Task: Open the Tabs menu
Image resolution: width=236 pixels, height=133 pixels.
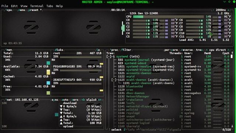Action: click(49, 6)
